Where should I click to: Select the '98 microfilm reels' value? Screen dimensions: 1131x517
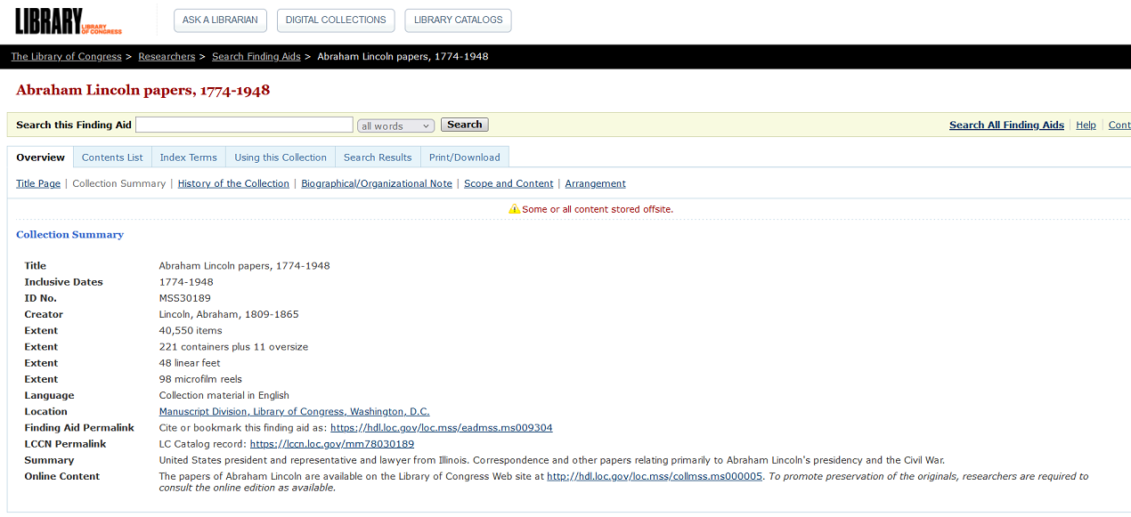point(200,379)
